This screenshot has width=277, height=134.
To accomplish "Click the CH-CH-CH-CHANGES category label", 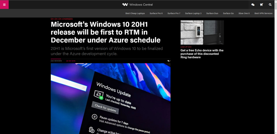I will tap(62, 19).
